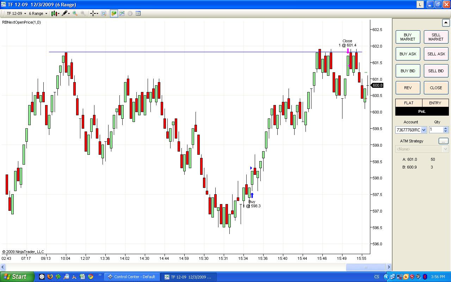Click the L link button in title bar
Screen dimensions: 451x282
pos(420,5)
